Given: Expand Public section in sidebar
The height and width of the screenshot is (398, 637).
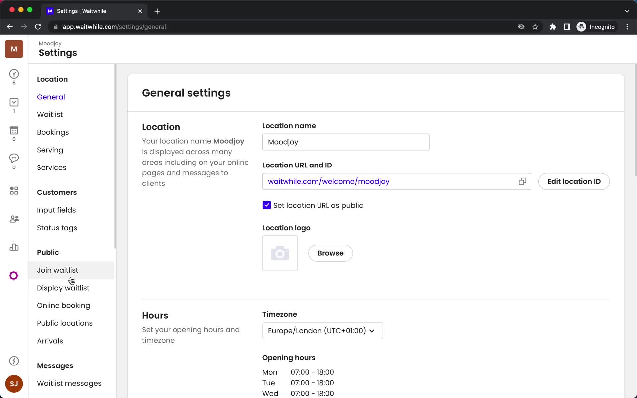Looking at the screenshot, I should pyautogui.click(x=48, y=252).
